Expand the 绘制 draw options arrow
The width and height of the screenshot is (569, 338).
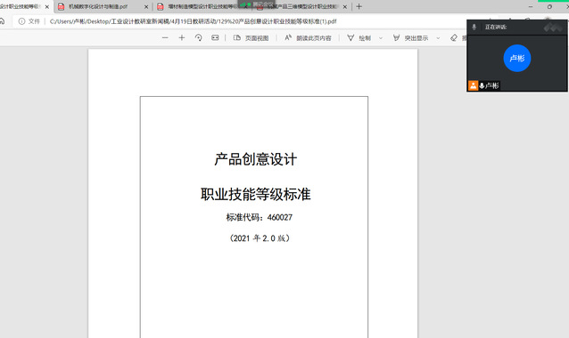pos(381,38)
